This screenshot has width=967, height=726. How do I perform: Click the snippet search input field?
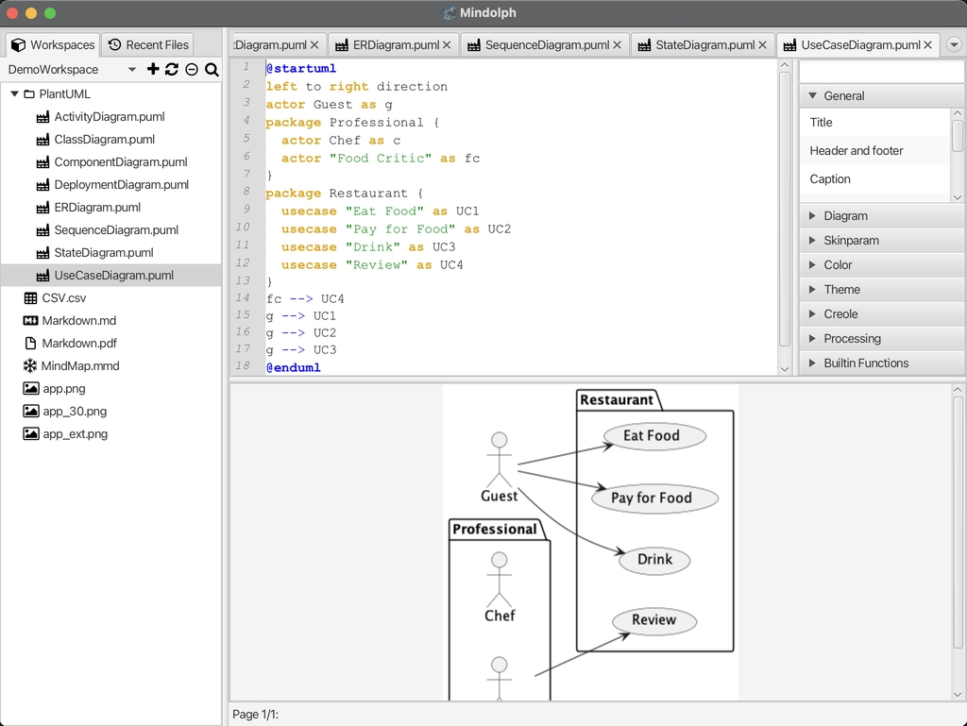pos(881,72)
